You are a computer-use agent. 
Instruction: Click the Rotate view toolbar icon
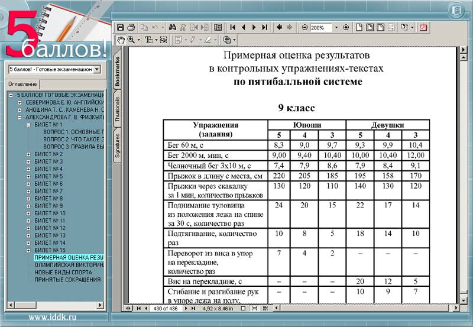[x=404, y=27]
